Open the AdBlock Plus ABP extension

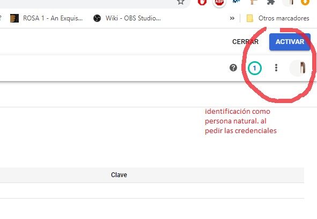[219, 2]
